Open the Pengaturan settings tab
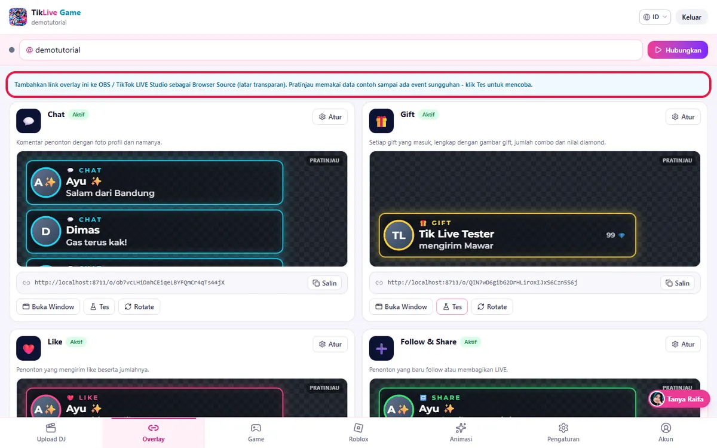This screenshot has height=448, width=717. click(x=563, y=433)
